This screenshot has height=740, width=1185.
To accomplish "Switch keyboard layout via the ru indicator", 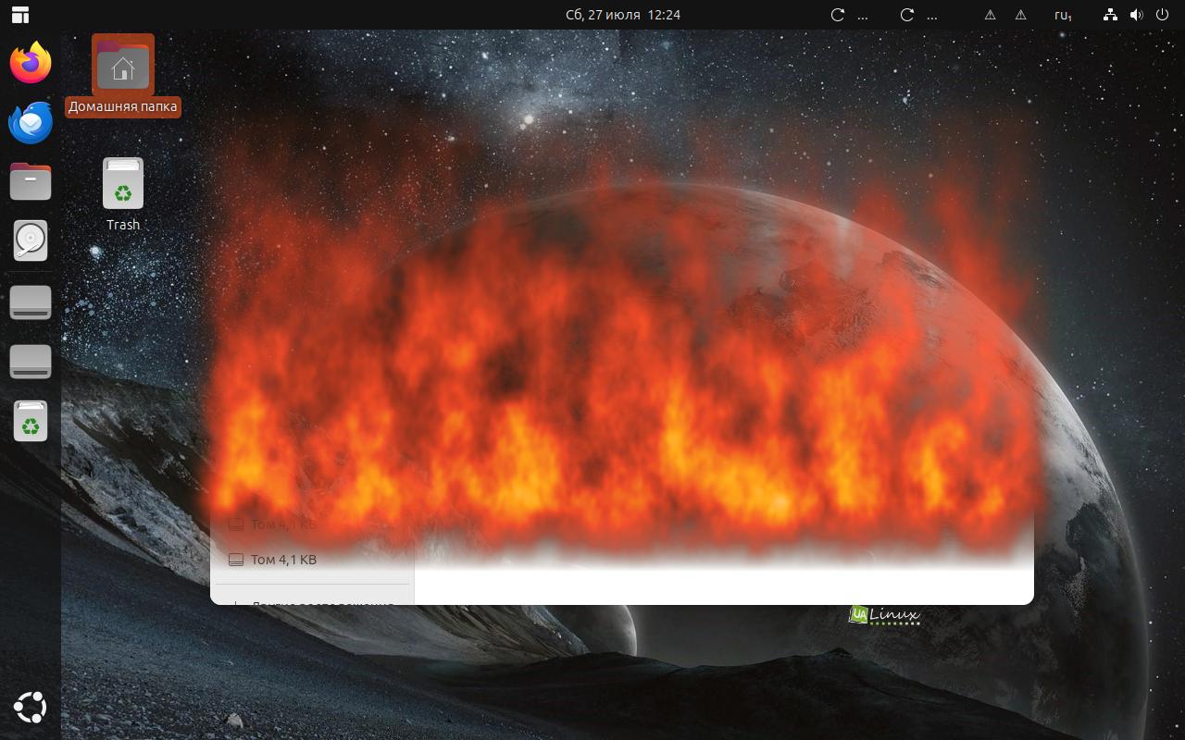I will coord(1063,15).
